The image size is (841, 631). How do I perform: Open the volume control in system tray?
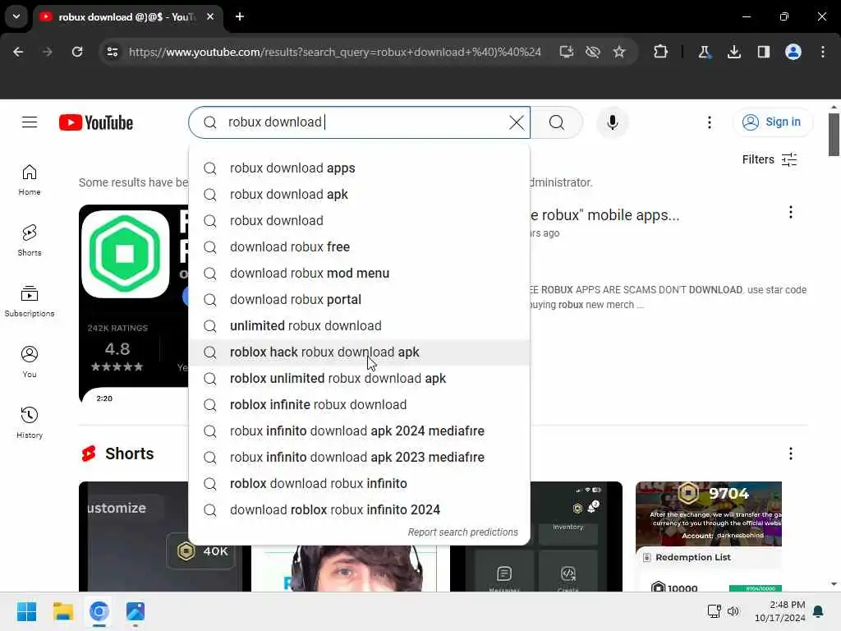[x=733, y=611]
